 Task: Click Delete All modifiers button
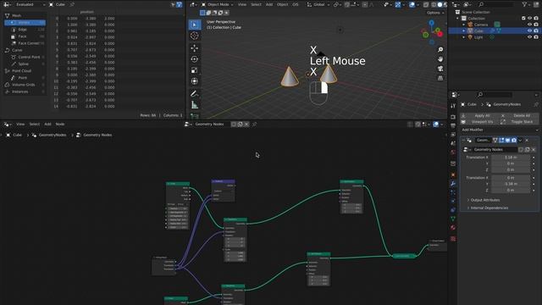click(x=518, y=115)
